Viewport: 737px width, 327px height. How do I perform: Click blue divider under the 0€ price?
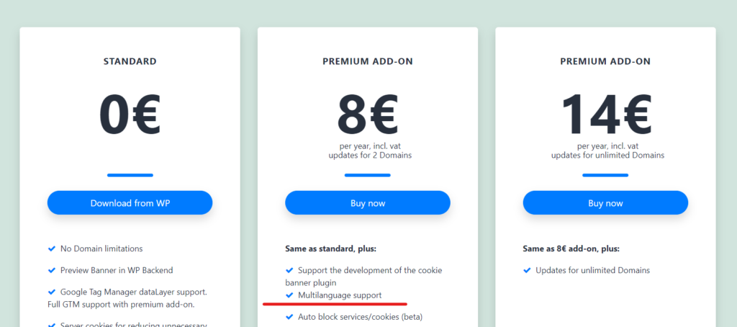tap(130, 175)
